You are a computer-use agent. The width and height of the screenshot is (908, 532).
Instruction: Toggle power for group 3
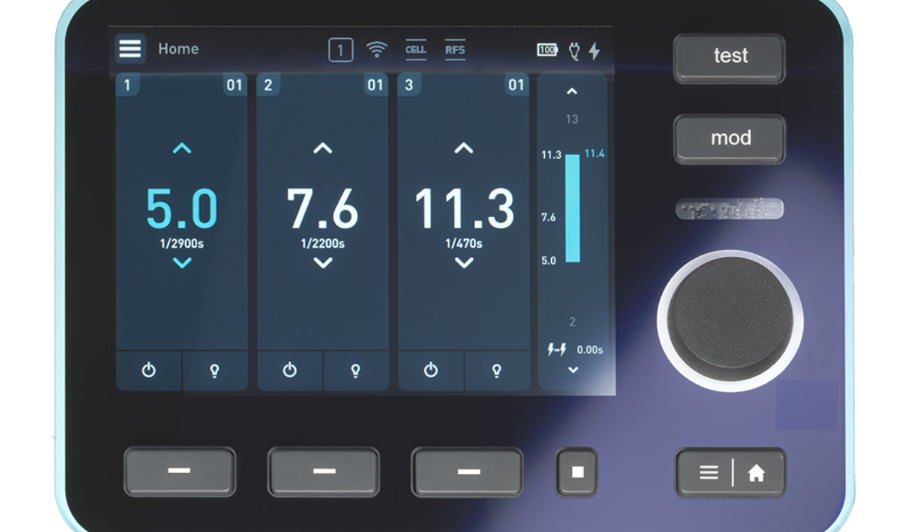pos(431,370)
